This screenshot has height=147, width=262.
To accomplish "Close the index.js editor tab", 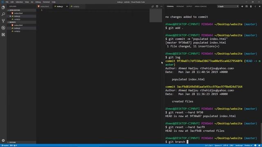I will (67, 7).
